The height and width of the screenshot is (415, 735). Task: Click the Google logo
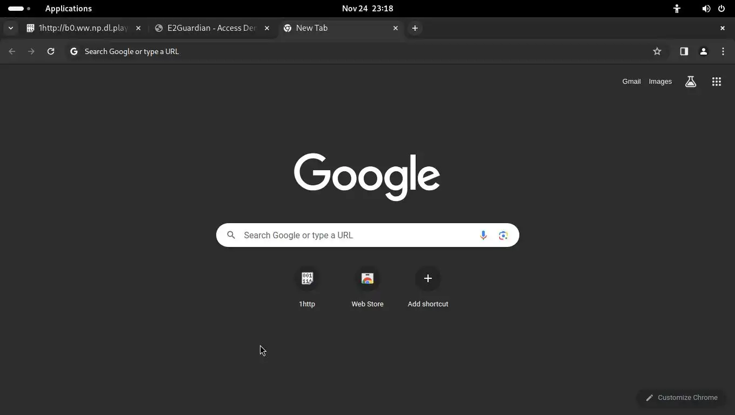tap(367, 176)
